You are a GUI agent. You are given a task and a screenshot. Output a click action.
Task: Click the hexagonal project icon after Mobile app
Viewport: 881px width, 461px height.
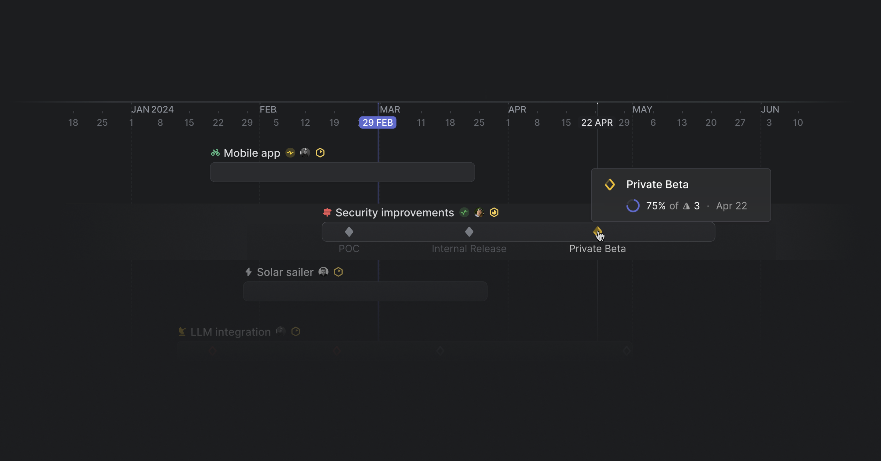(320, 153)
